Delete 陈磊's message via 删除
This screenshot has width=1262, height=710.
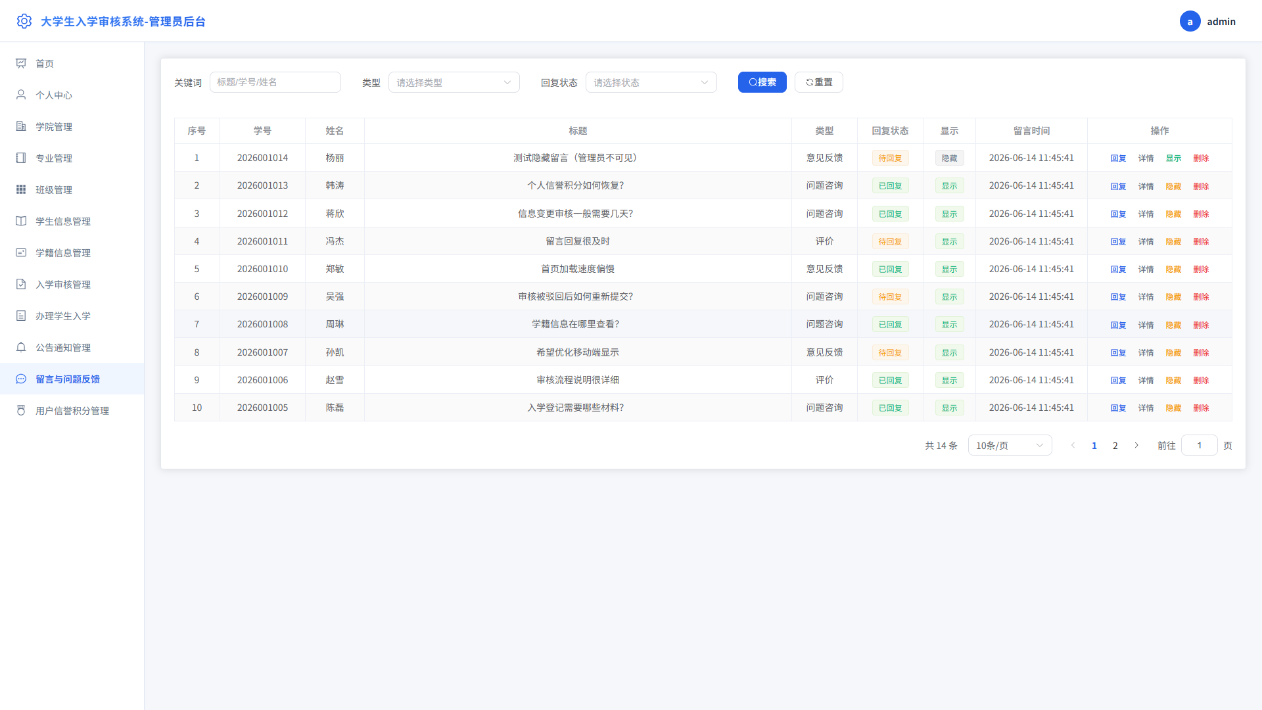tap(1201, 408)
